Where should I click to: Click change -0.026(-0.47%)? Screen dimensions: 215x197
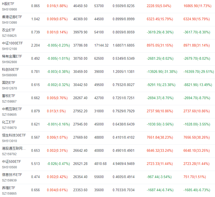58,164
